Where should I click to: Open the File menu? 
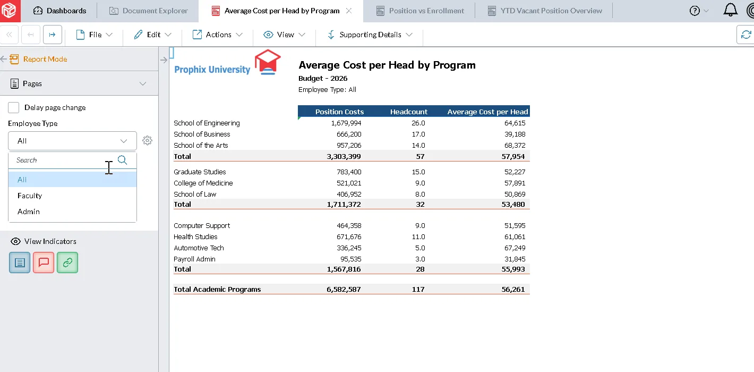click(x=95, y=35)
